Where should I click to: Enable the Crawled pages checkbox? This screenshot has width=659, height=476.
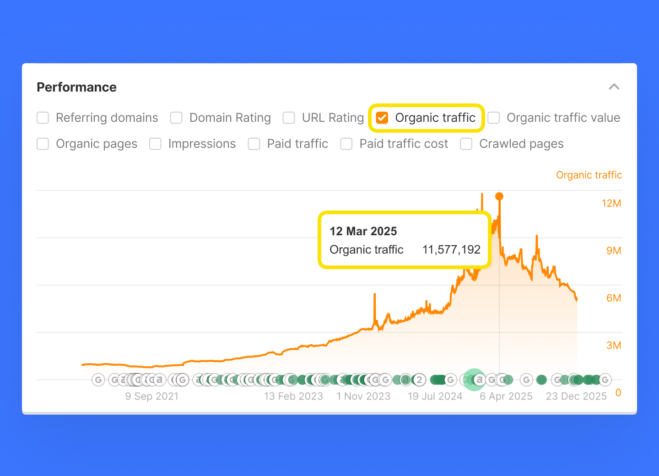[x=466, y=144]
